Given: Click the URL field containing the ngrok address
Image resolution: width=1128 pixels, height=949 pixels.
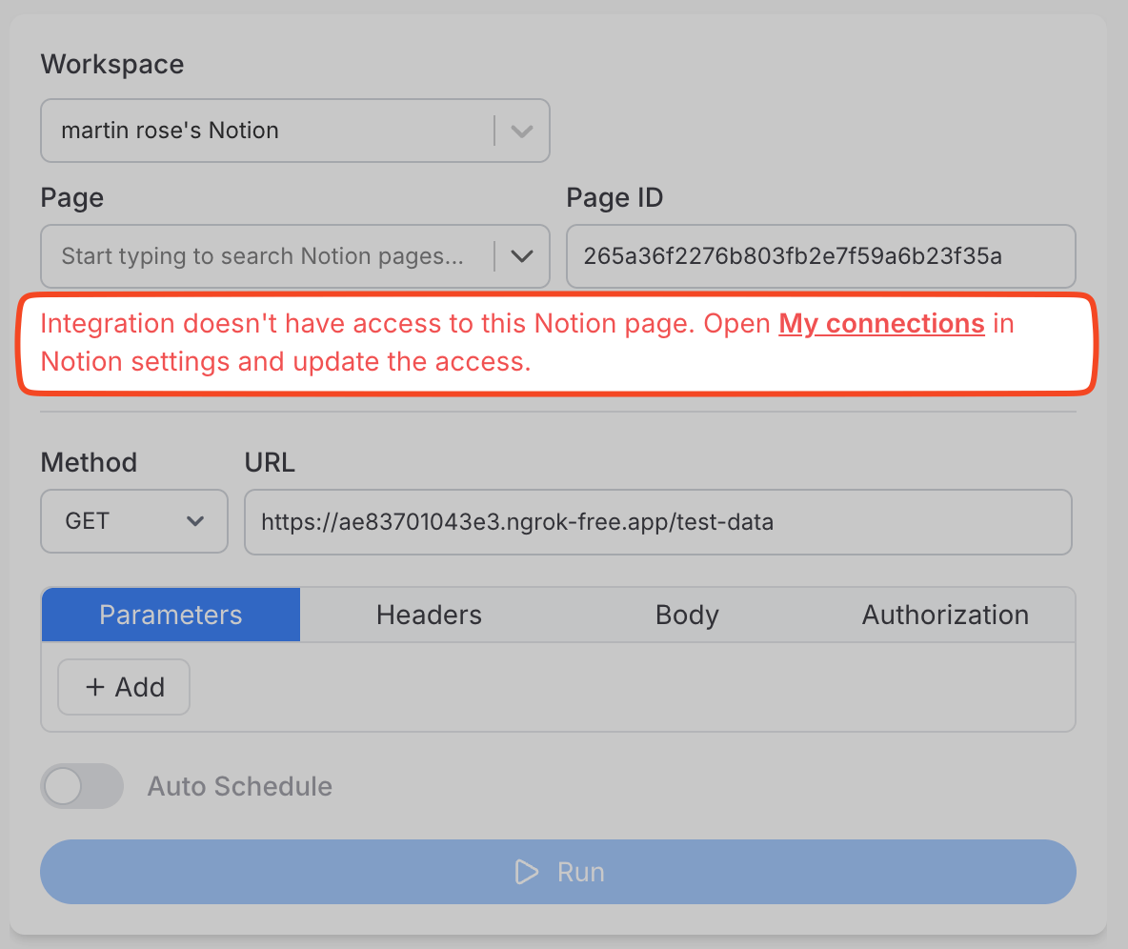Looking at the screenshot, I should (x=659, y=521).
